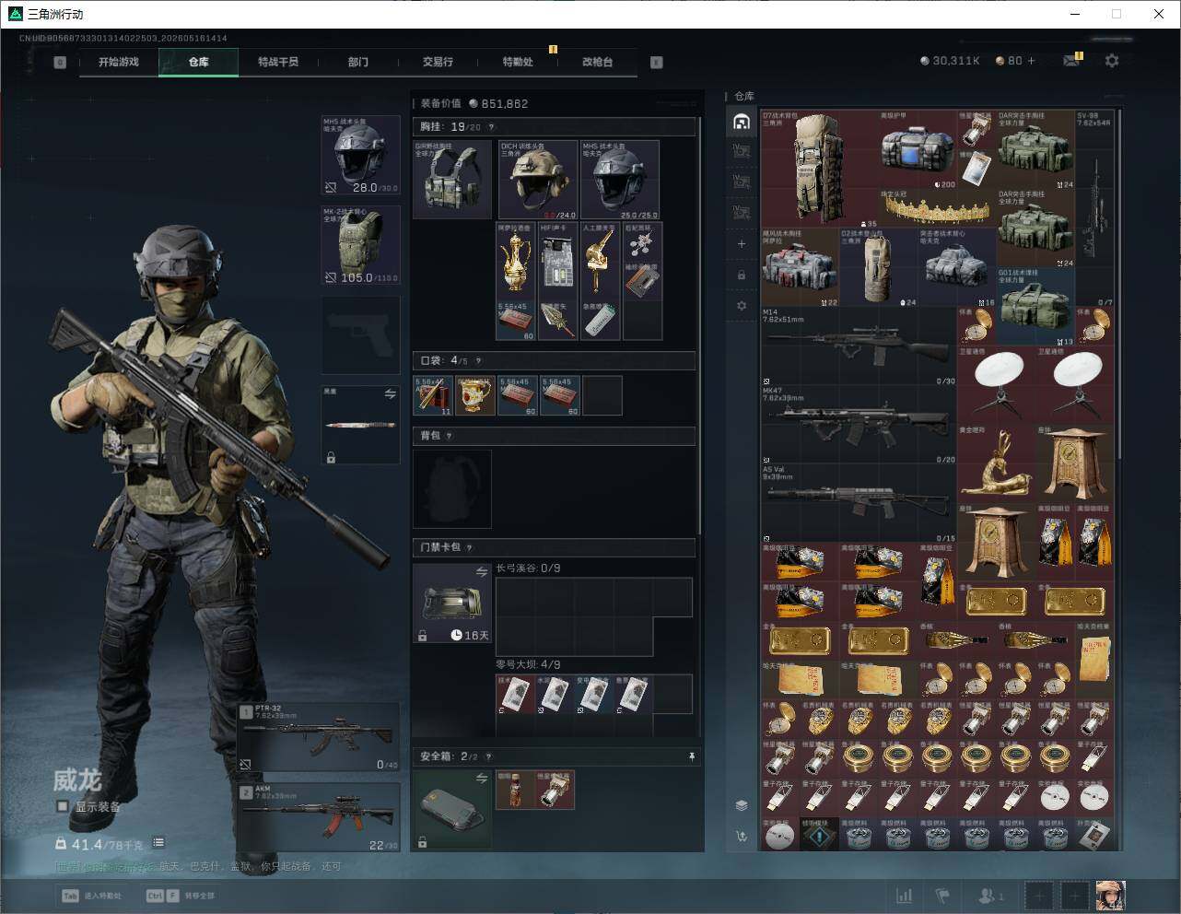Toggle the 显示装备 checkbox
The height and width of the screenshot is (914, 1181).
pyautogui.click(x=63, y=806)
